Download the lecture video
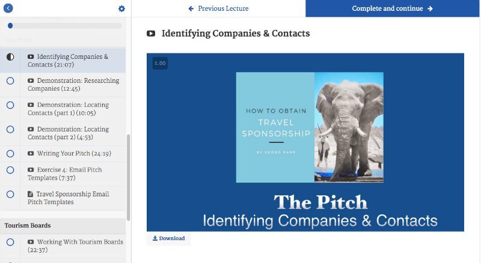Image resolution: width=481 pixels, height=263 pixels. pyautogui.click(x=168, y=238)
